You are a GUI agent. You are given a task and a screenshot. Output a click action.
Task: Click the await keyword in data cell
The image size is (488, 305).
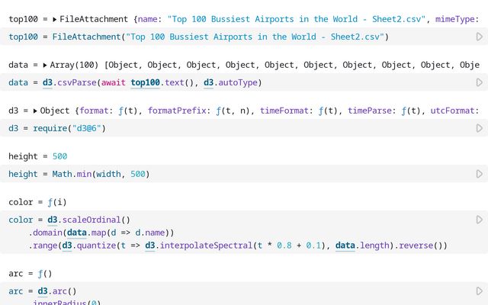point(114,82)
